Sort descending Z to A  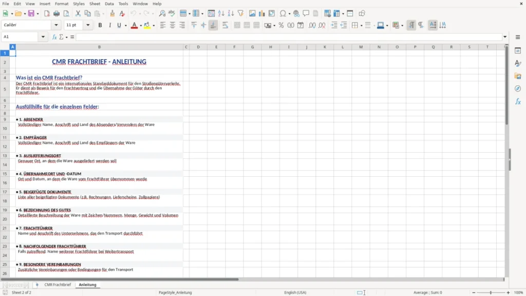(231, 13)
